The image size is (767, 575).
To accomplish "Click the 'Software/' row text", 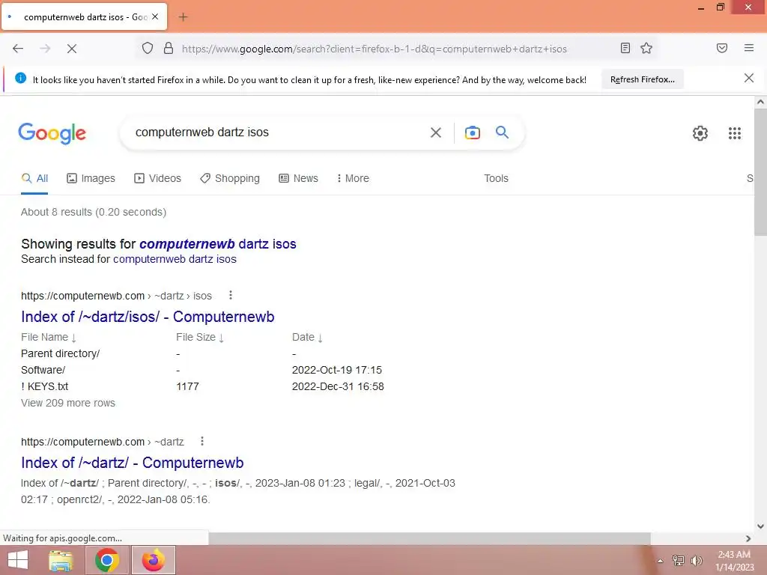I will (x=43, y=370).
